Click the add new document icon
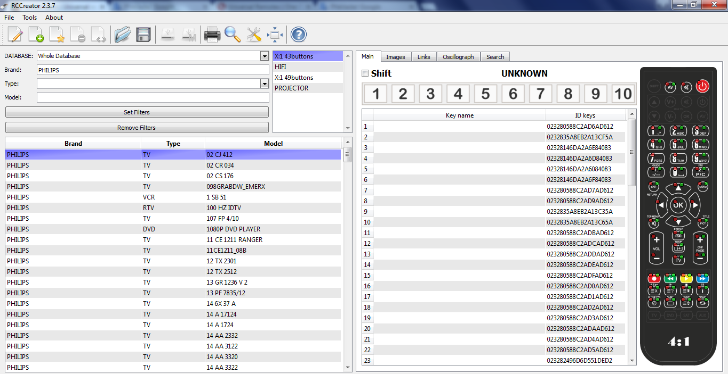The width and height of the screenshot is (728, 374). tap(36, 35)
